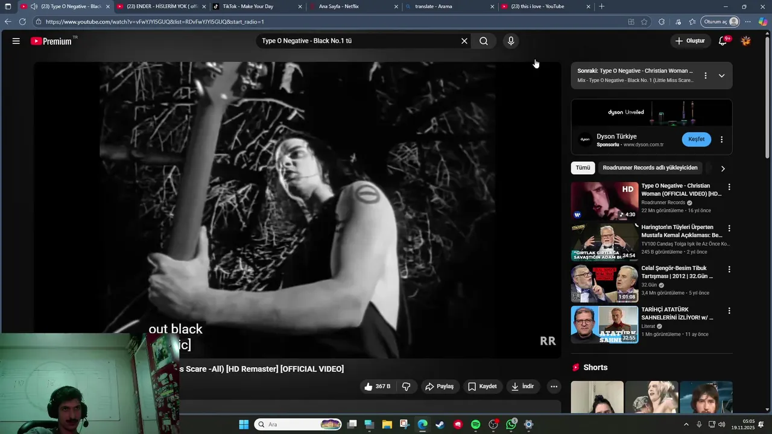Screen dimensions: 772x434
Task: Start voice search with the microphone icon
Action: click(x=511, y=41)
